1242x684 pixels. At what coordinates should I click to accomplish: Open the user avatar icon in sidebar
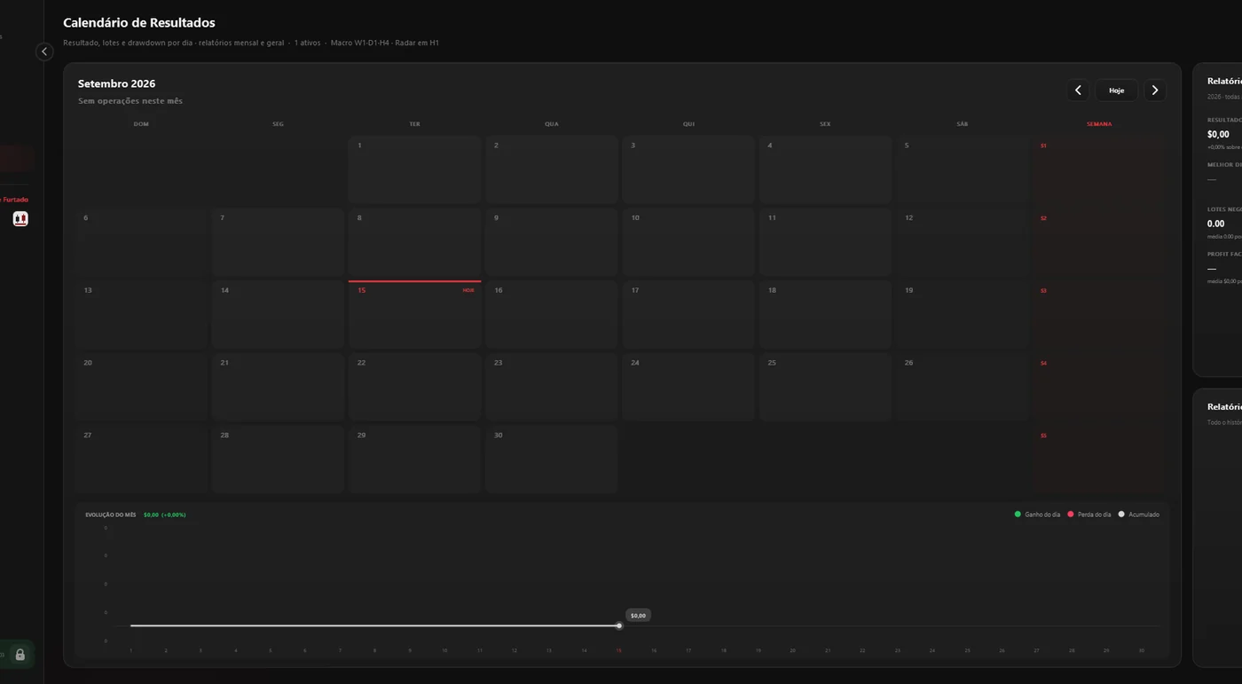[20, 219]
